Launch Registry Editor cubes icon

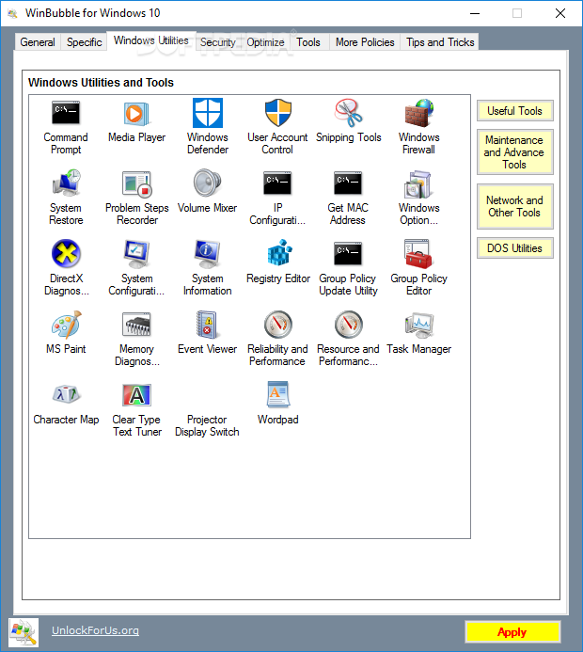pyautogui.click(x=279, y=252)
